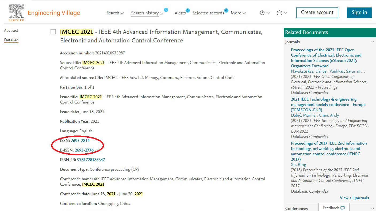Switch to the Abstract view

pyautogui.click(x=11, y=30)
